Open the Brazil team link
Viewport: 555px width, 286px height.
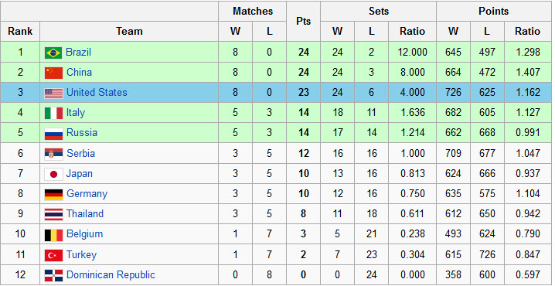tap(78, 52)
